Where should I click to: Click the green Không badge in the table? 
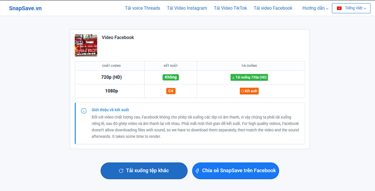(x=171, y=77)
